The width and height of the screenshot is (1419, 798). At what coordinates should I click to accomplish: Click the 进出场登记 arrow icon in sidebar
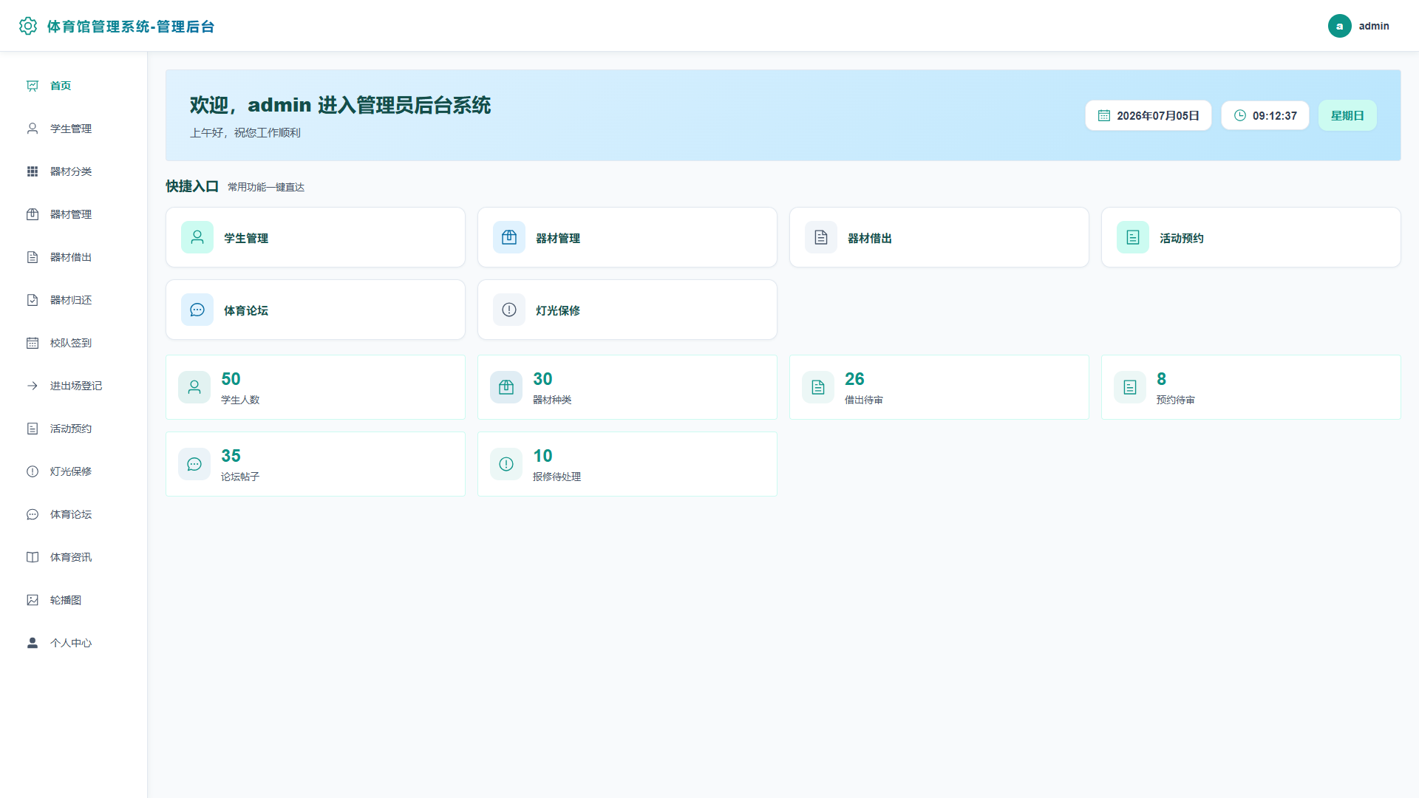pyautogui.click(x=33, y=386)
